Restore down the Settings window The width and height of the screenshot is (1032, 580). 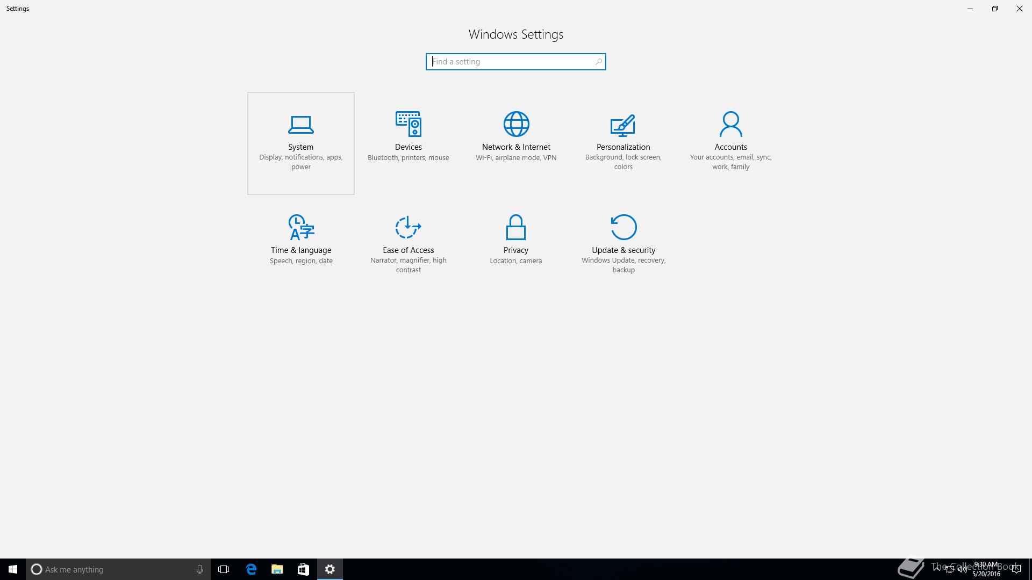click(995, 9)
